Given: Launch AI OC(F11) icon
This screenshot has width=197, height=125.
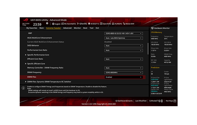Looking at the screenshot, I should point(89,24).
